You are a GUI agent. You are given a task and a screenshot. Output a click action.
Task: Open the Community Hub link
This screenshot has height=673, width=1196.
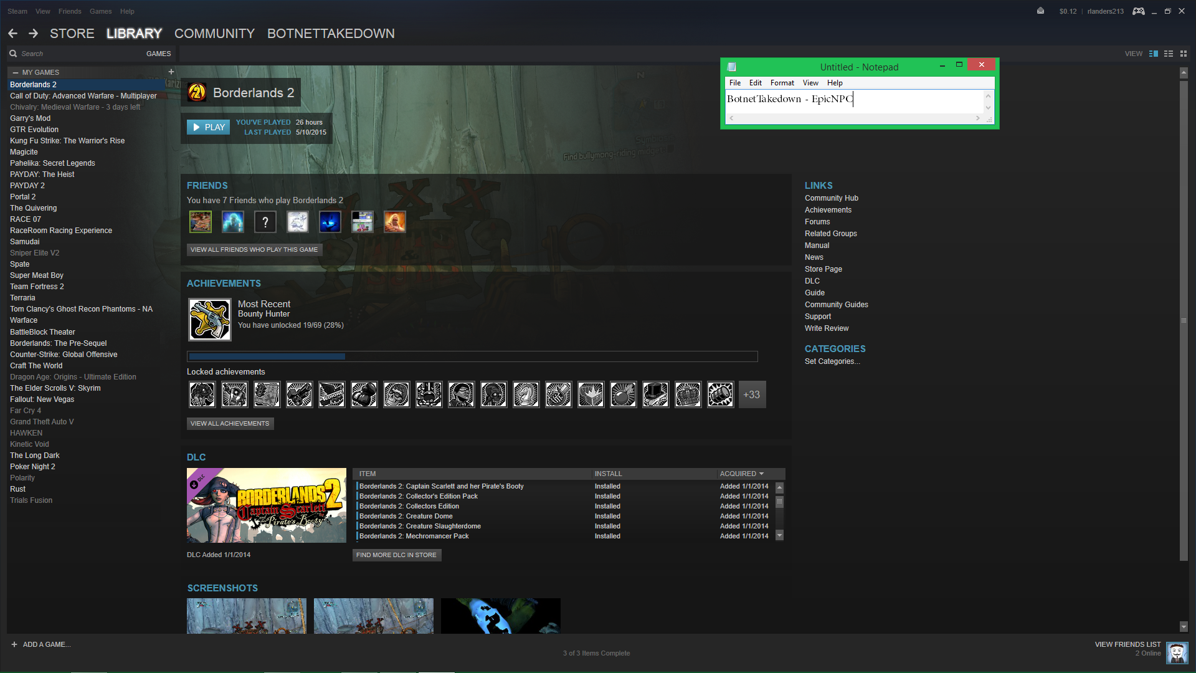(x=831, y=198)
